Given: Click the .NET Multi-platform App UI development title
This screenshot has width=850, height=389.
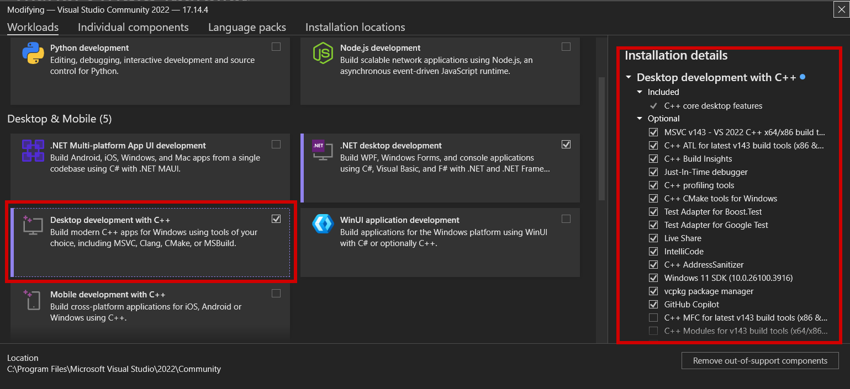Looking at the screenshot, I should point(128,146).
